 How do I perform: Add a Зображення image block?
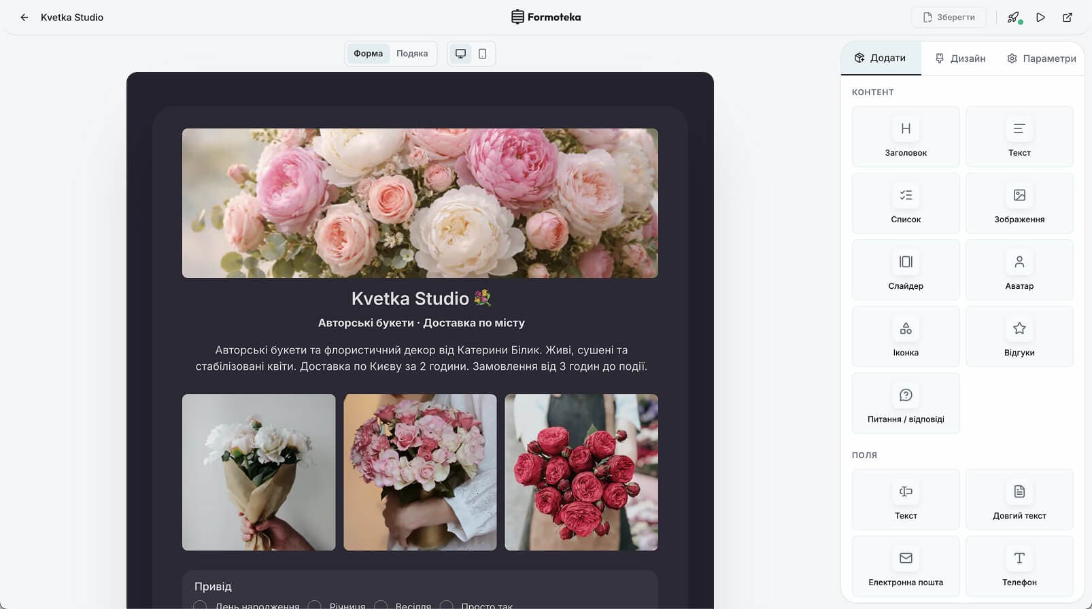pos(1019,203)
